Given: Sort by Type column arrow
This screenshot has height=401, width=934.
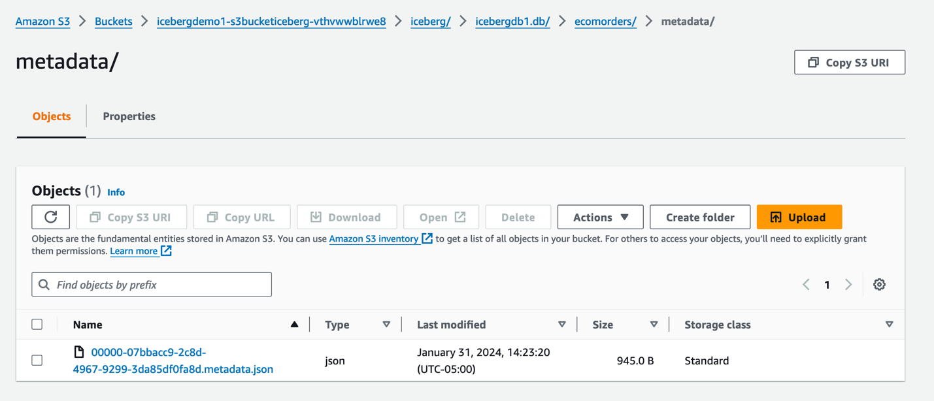Looking at the screenshot, I should pyautogui.click(x=386, y=324).
